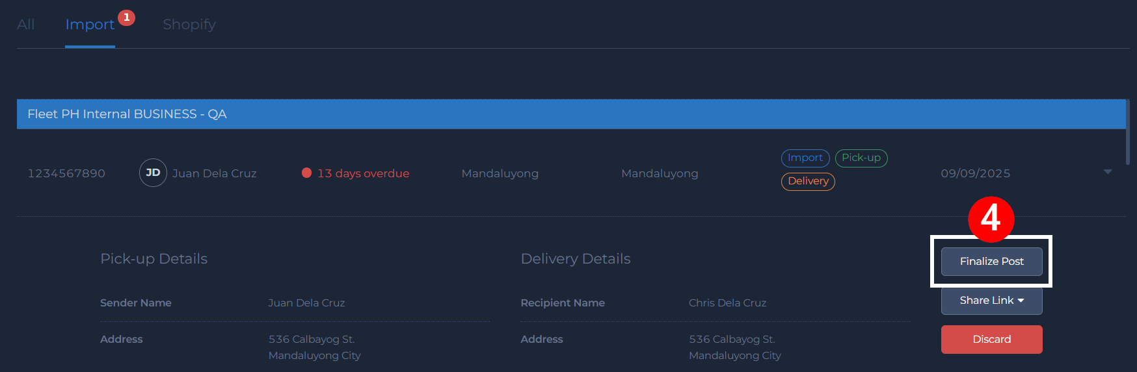
Task: Open the Share Link dropdown
Action: pyautogui.click(x=991, y=301)
